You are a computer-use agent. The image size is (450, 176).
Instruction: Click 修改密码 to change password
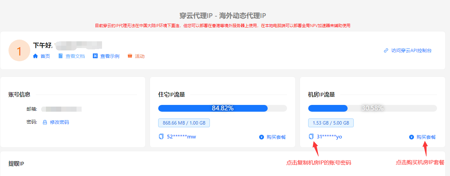point(60,122)
